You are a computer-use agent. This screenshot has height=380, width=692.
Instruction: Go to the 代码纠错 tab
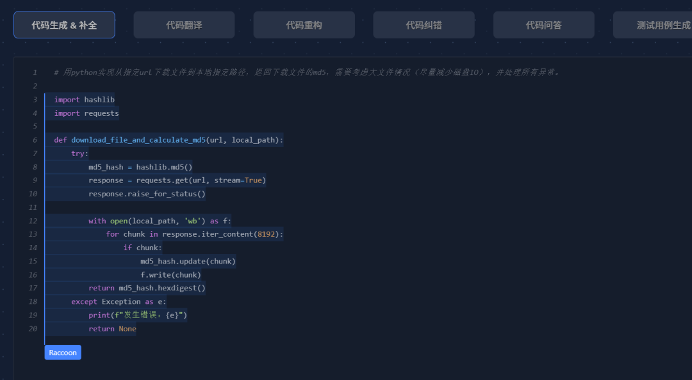click(x=424, y=25)
